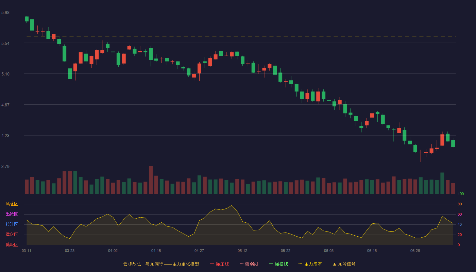Click the 04-02 date label
Viewport: 476px width, 272px height.
(x=113, y=251)
